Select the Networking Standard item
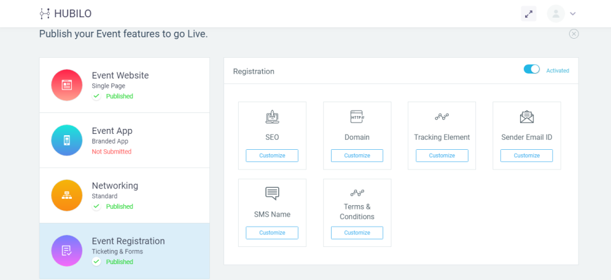Viewport: 611px width, 280px height. 125,196
